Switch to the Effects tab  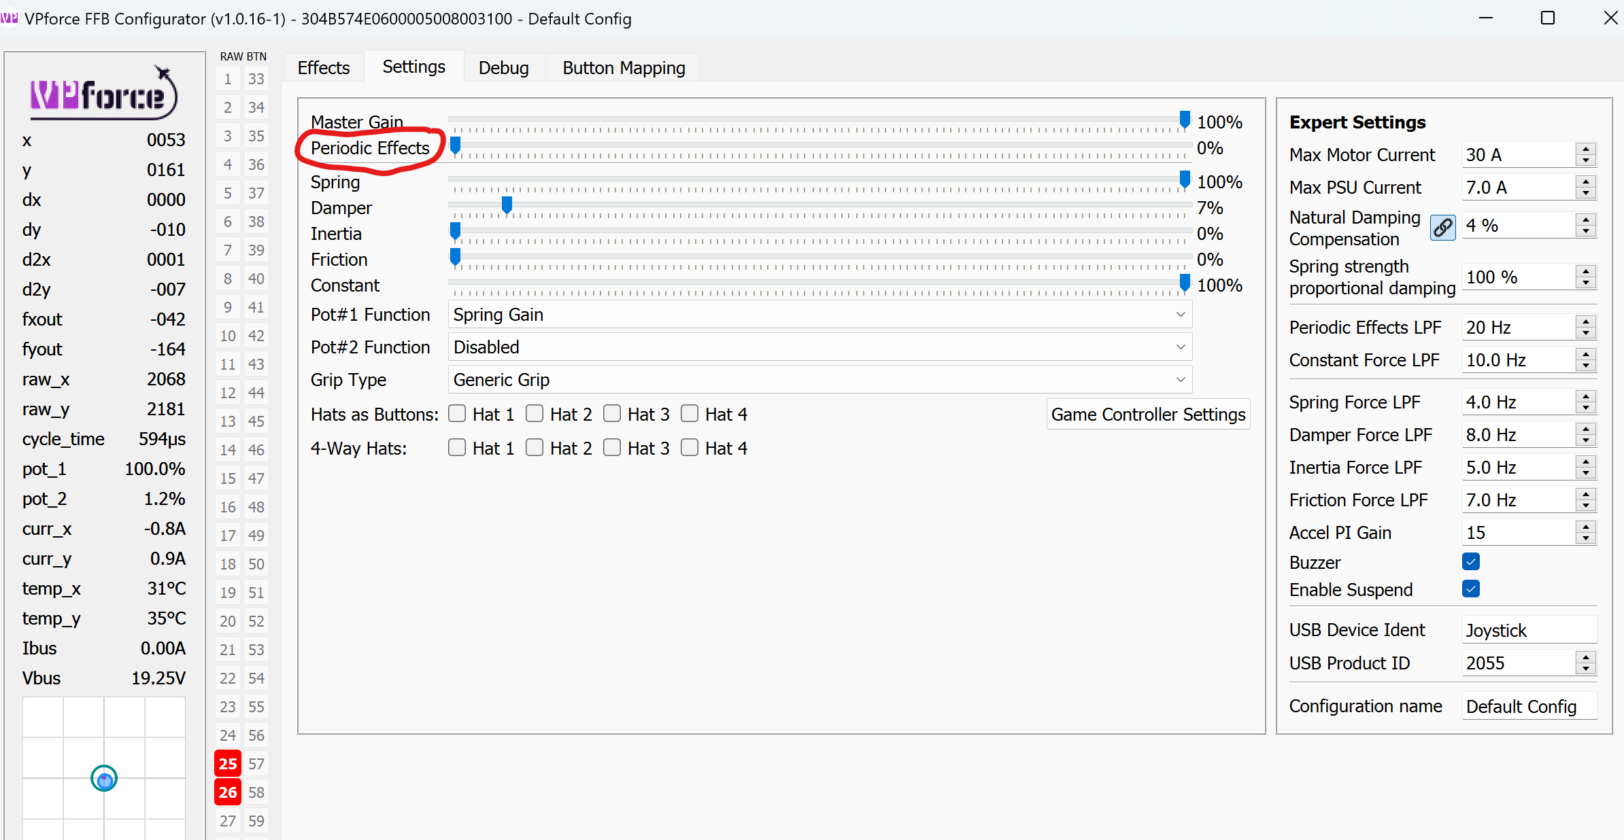coord(323,68)
